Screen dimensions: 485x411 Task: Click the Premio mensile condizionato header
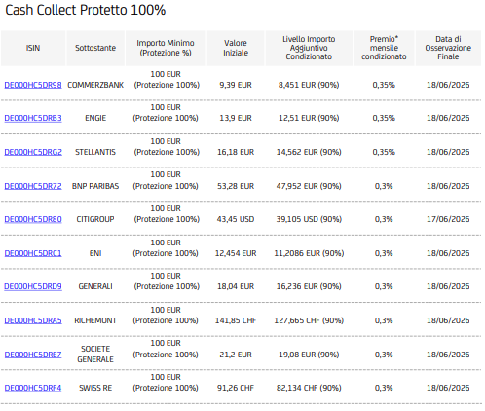click(384, 48)
